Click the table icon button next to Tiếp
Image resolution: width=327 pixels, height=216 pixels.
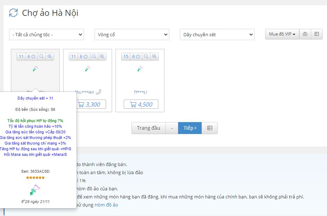(x=210, y=128)
